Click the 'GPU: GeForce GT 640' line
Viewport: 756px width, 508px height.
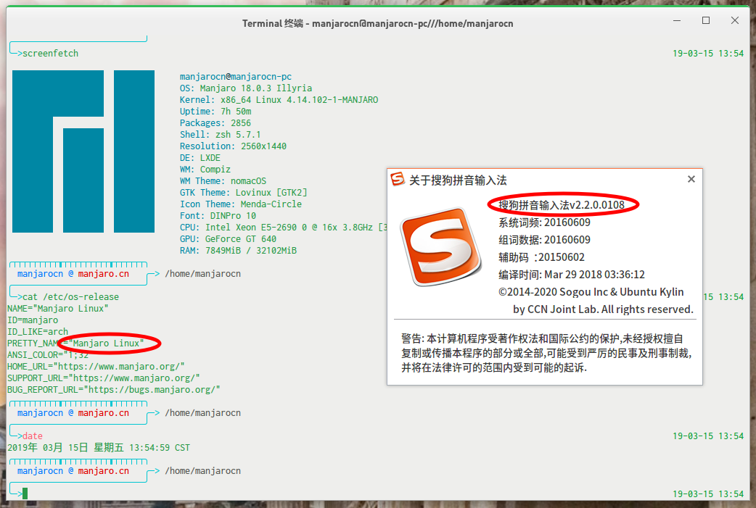tap(228, 238)
